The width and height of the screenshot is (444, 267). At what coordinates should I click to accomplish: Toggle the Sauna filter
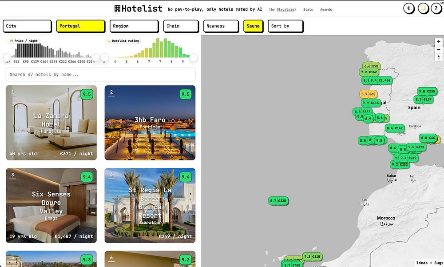click(x=253, y=26)
